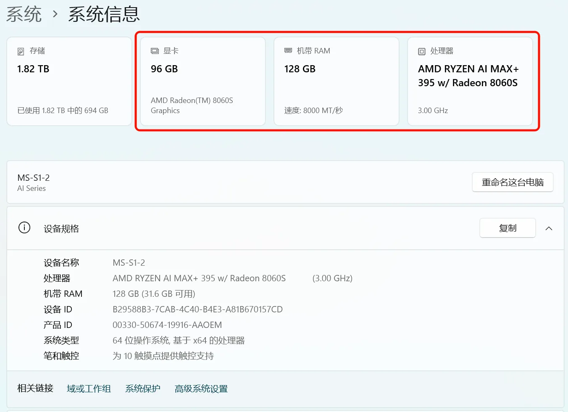Click the 机带 RAM label in specs list
The height and width of the screenshot is (412, 568).
63,294
